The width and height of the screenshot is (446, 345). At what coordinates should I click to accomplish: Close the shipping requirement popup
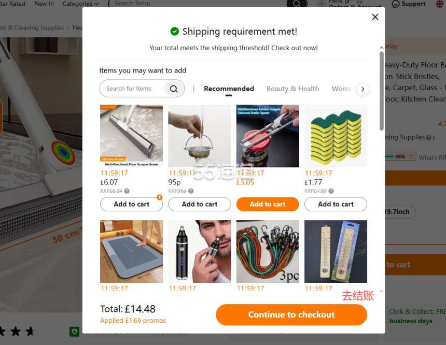[x=375, y=17]
